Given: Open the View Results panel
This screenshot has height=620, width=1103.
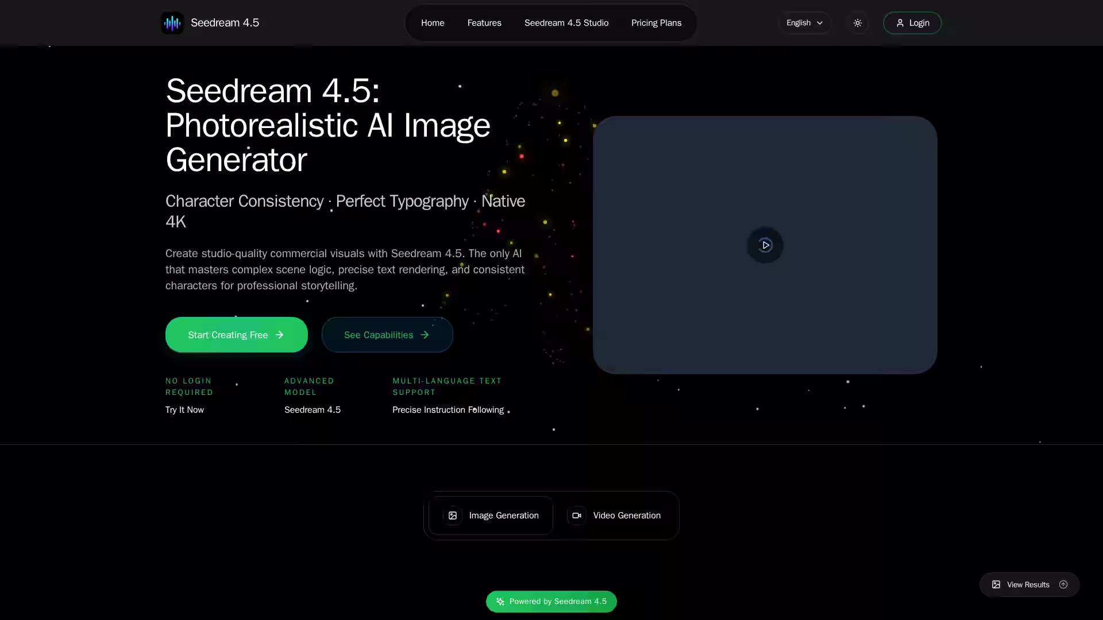Looking at the screenshot, I should click(x=1028, y=584).
